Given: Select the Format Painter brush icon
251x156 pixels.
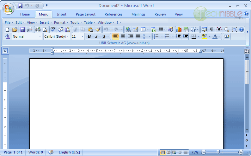Looking at the screenshot, I should [98, 29].
